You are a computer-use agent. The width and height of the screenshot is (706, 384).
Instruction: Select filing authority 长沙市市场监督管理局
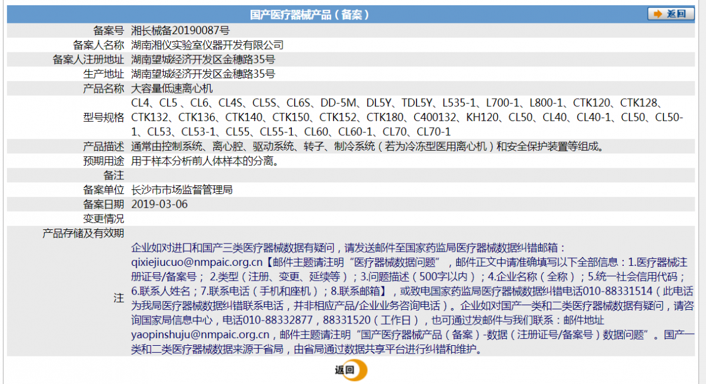[182, 190]
